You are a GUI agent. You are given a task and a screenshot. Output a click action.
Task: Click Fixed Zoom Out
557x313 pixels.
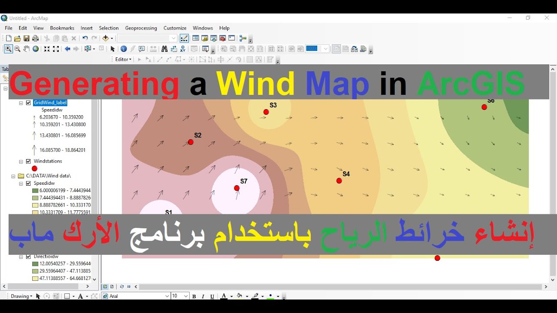tap(56, 49)
